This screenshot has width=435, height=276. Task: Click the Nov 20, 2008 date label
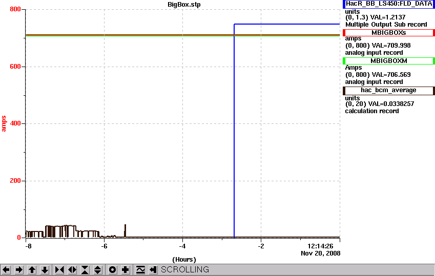[320, 253]
